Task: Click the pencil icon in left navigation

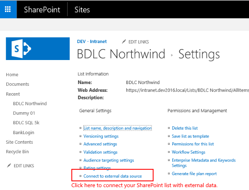Action: [9, 166]
